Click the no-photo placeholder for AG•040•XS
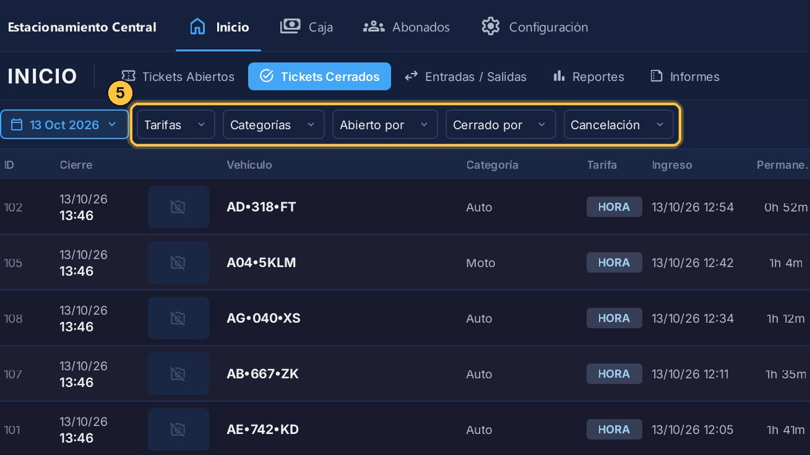The width and height of the screenshot is (810, 455). pyautogui.click(x=178, y=318)
